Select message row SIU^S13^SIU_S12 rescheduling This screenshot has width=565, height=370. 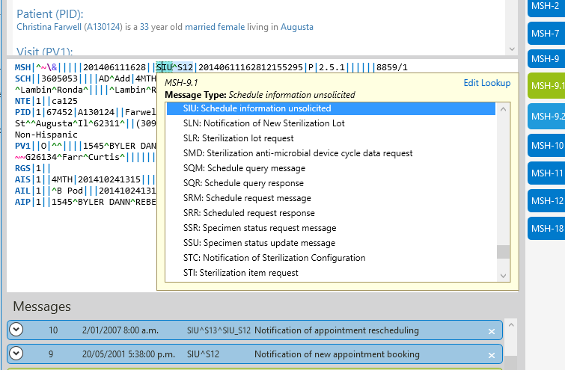pos(254,330)
